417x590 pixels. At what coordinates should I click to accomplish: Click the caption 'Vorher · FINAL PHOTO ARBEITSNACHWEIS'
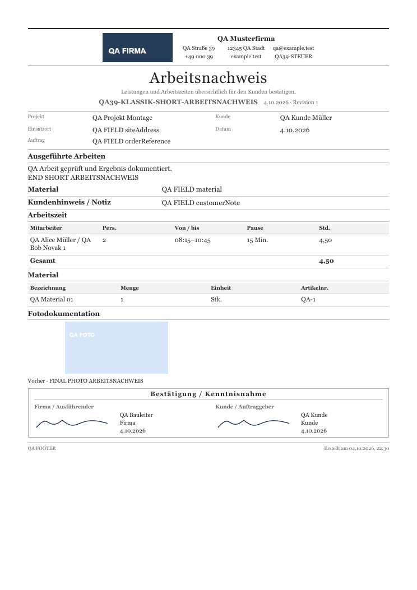coord(85,381)
